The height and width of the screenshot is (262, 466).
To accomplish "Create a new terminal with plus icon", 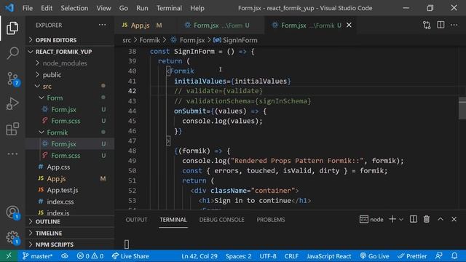I will coord(392,219).
